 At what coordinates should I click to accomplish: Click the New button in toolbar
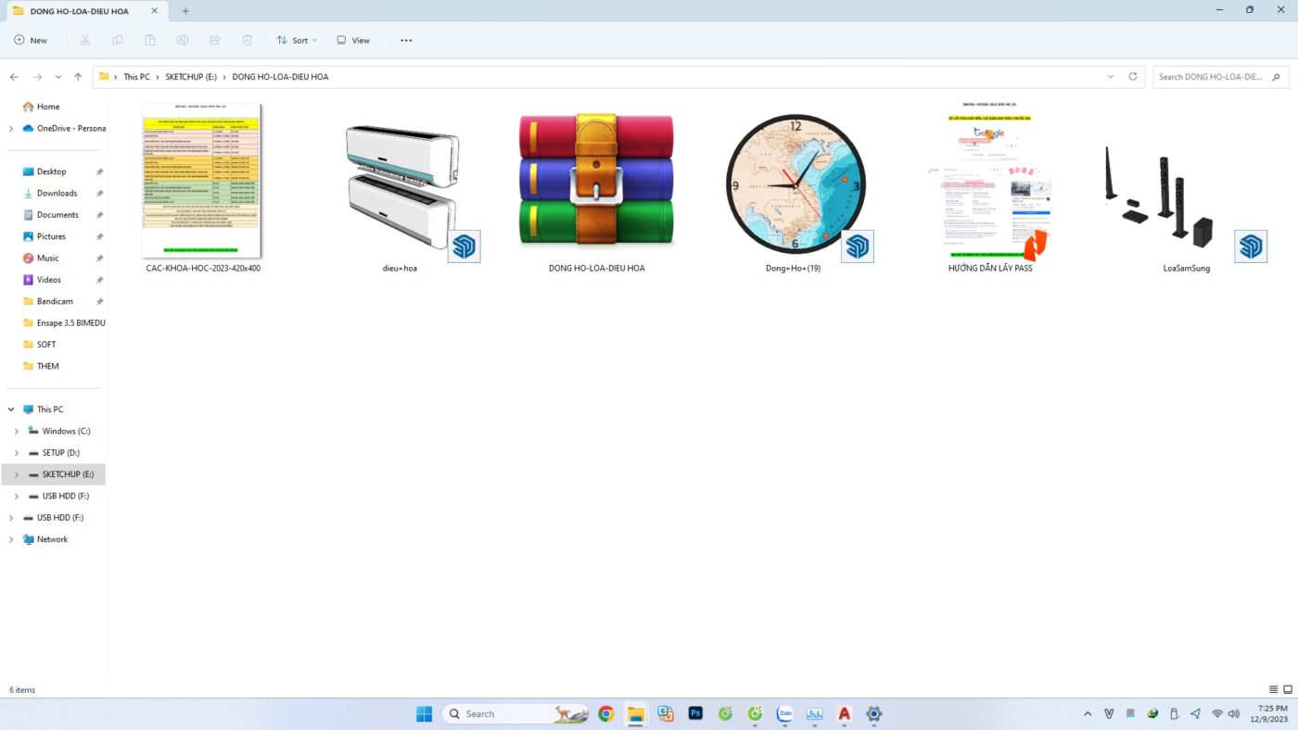click(x=31, y=40)
